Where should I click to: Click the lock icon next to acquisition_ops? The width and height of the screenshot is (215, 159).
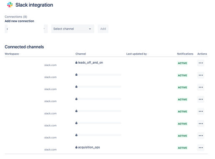(76, 147)
